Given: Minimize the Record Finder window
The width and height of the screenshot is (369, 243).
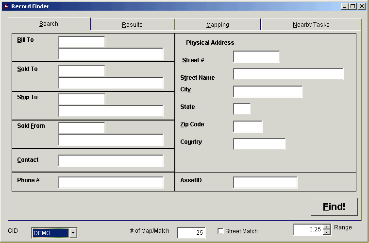Looking at the screenshot, I should click(345, 6).
